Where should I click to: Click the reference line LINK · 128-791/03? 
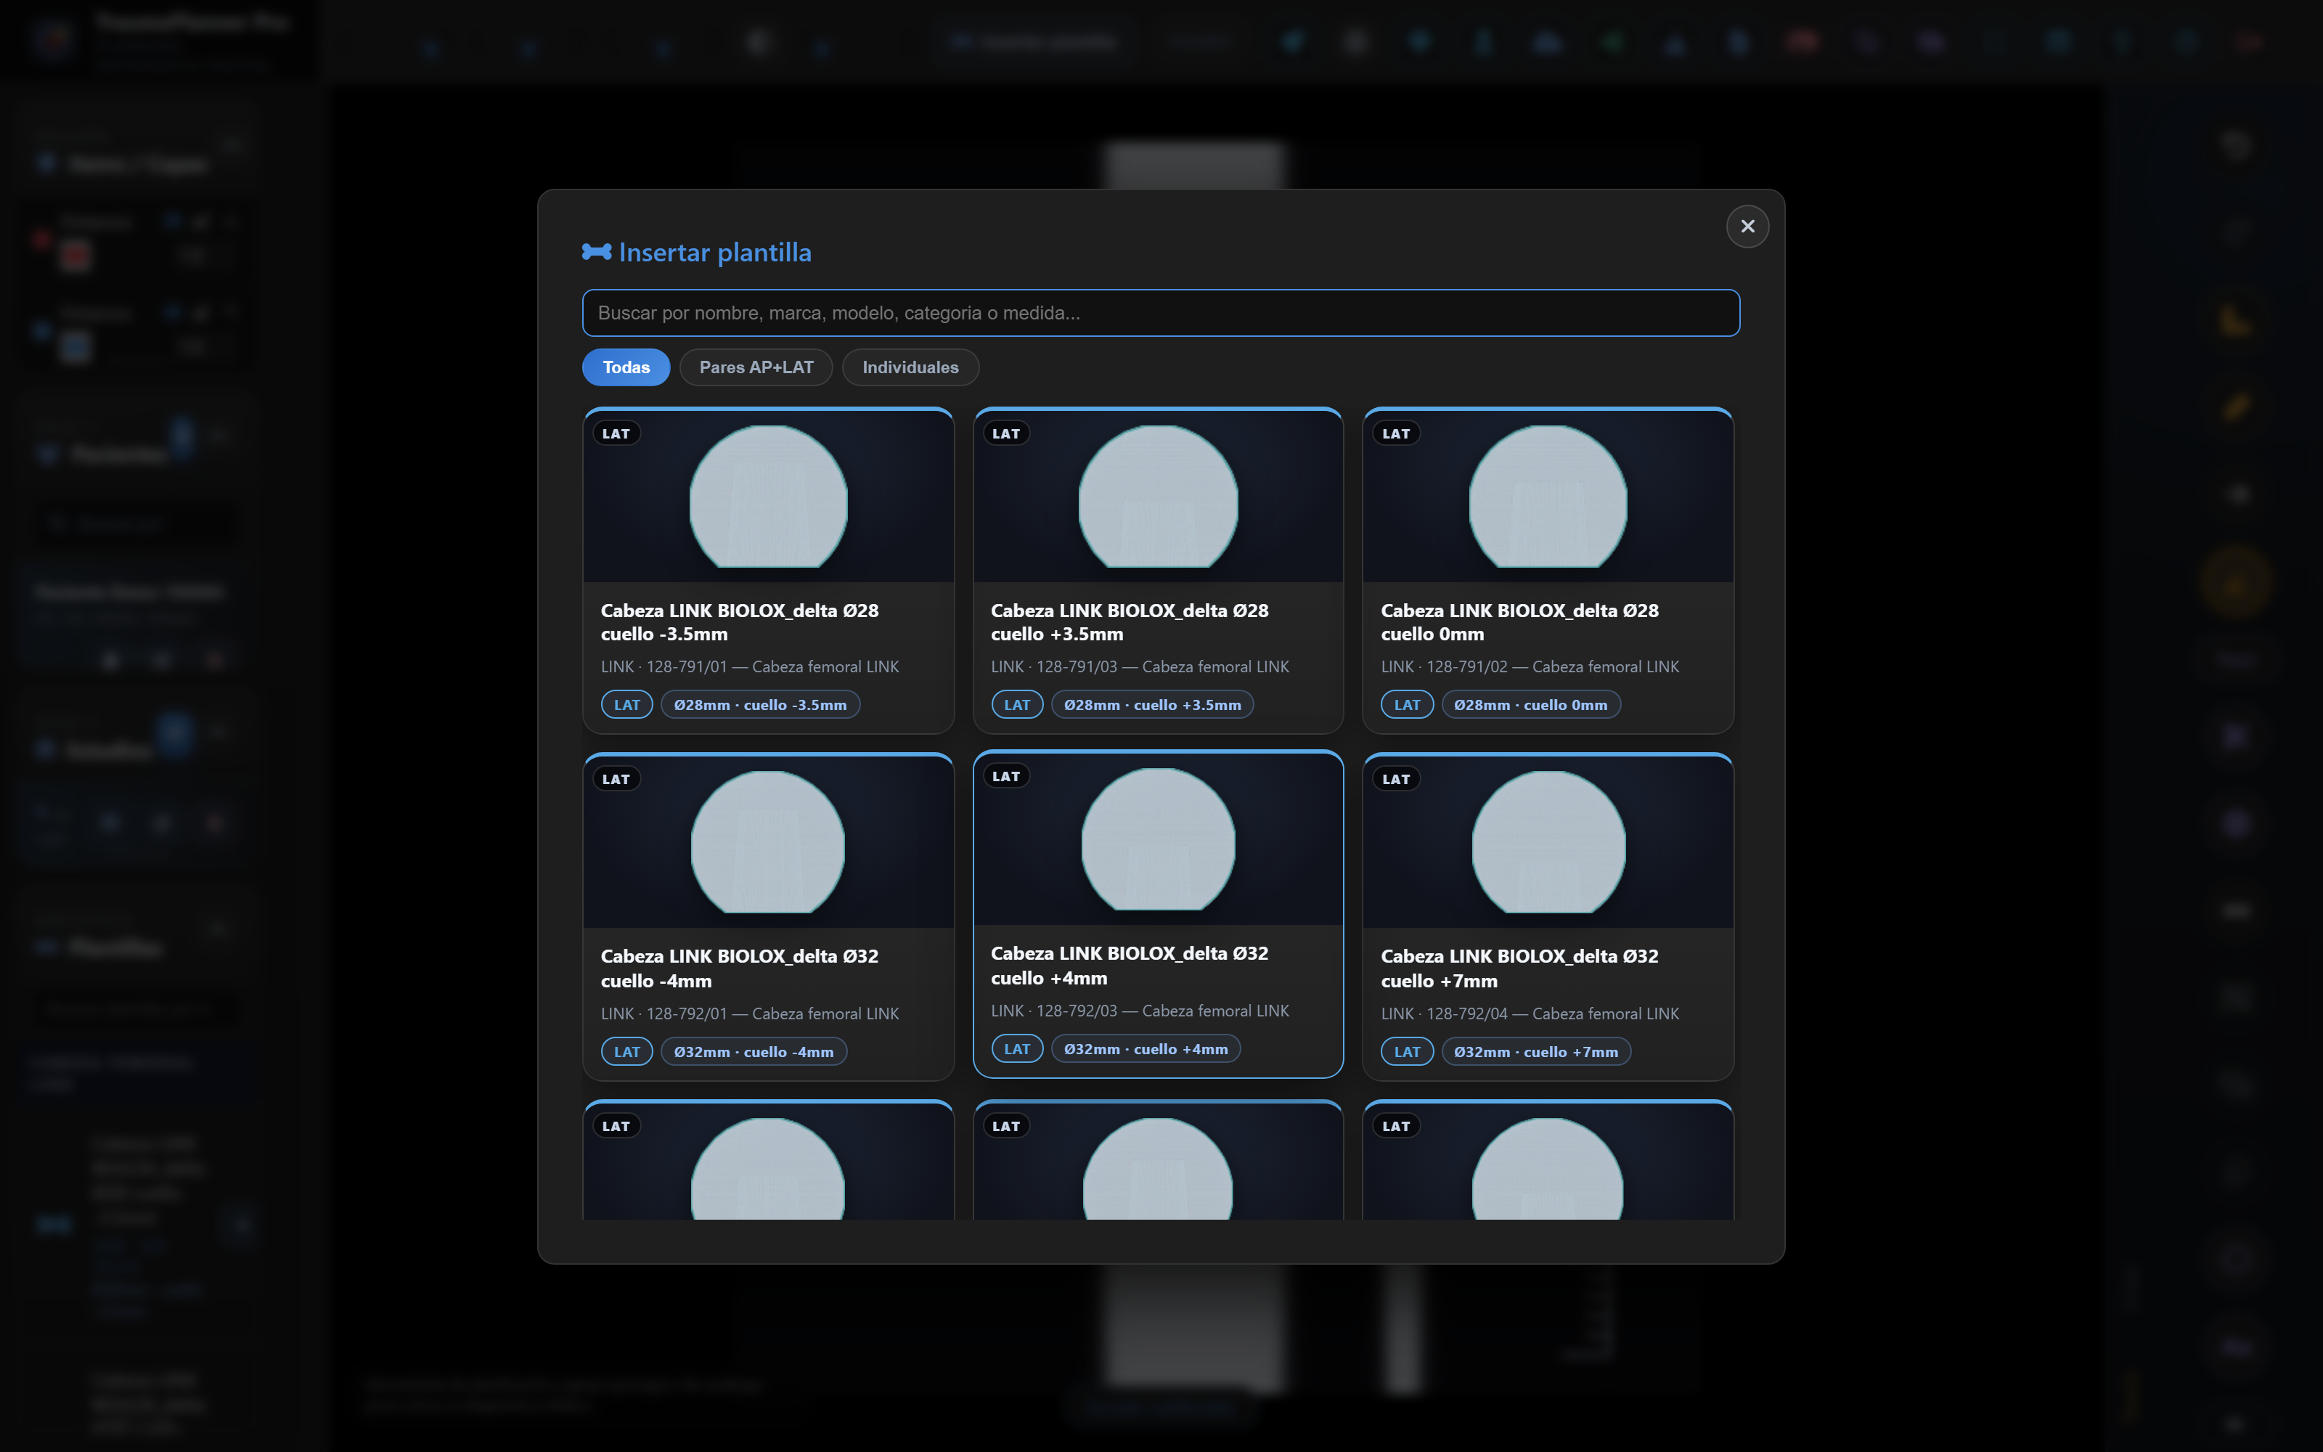pos(1140,666)
